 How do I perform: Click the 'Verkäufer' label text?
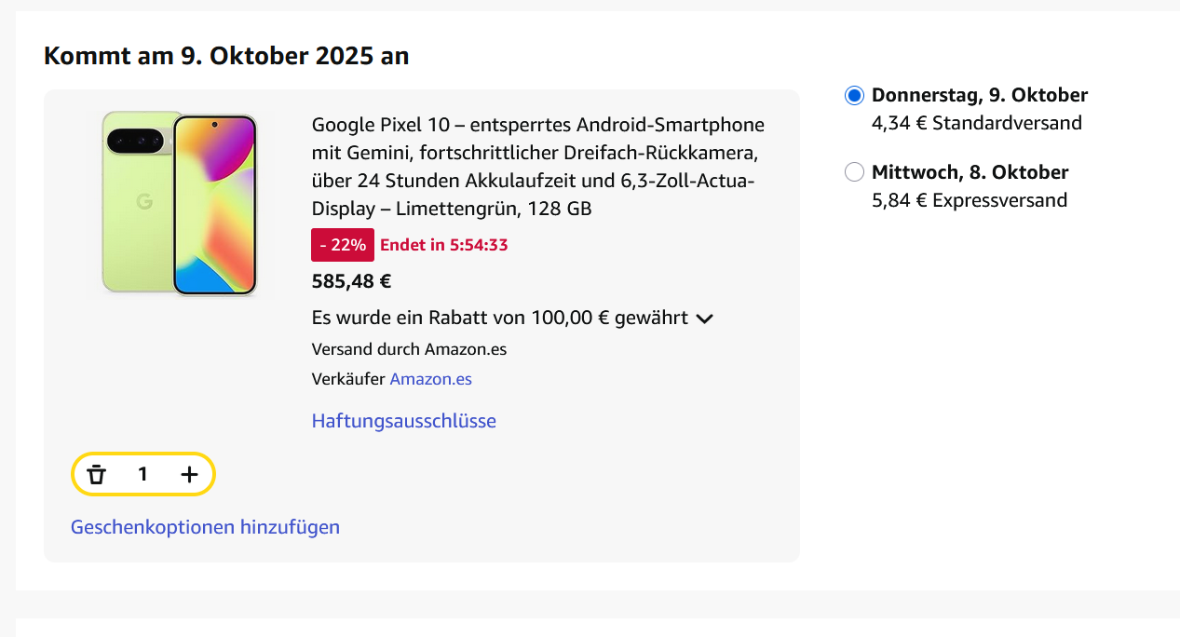[x=348, y=379]
